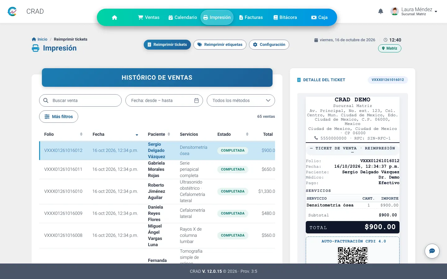
Task: Open the Bitácora menu
Action: point(285,17)
